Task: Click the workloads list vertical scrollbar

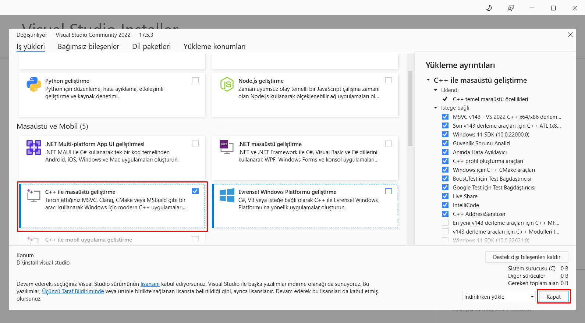Action: point(410,109)
